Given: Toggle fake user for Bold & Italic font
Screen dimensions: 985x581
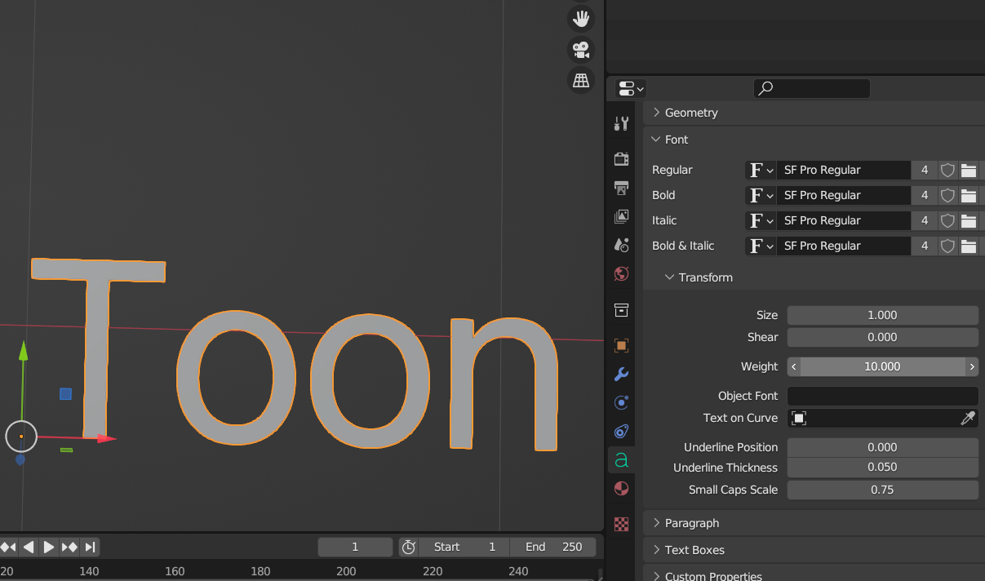Looking at the screenshot, I should pos(947,246).
